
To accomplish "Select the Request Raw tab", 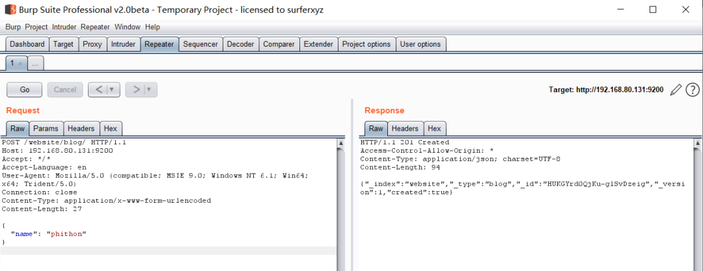I will tap(18, 129).
